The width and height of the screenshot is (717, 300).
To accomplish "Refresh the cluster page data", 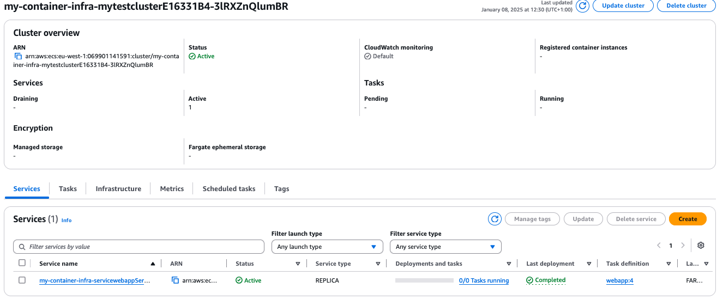I will pos(582,6).
